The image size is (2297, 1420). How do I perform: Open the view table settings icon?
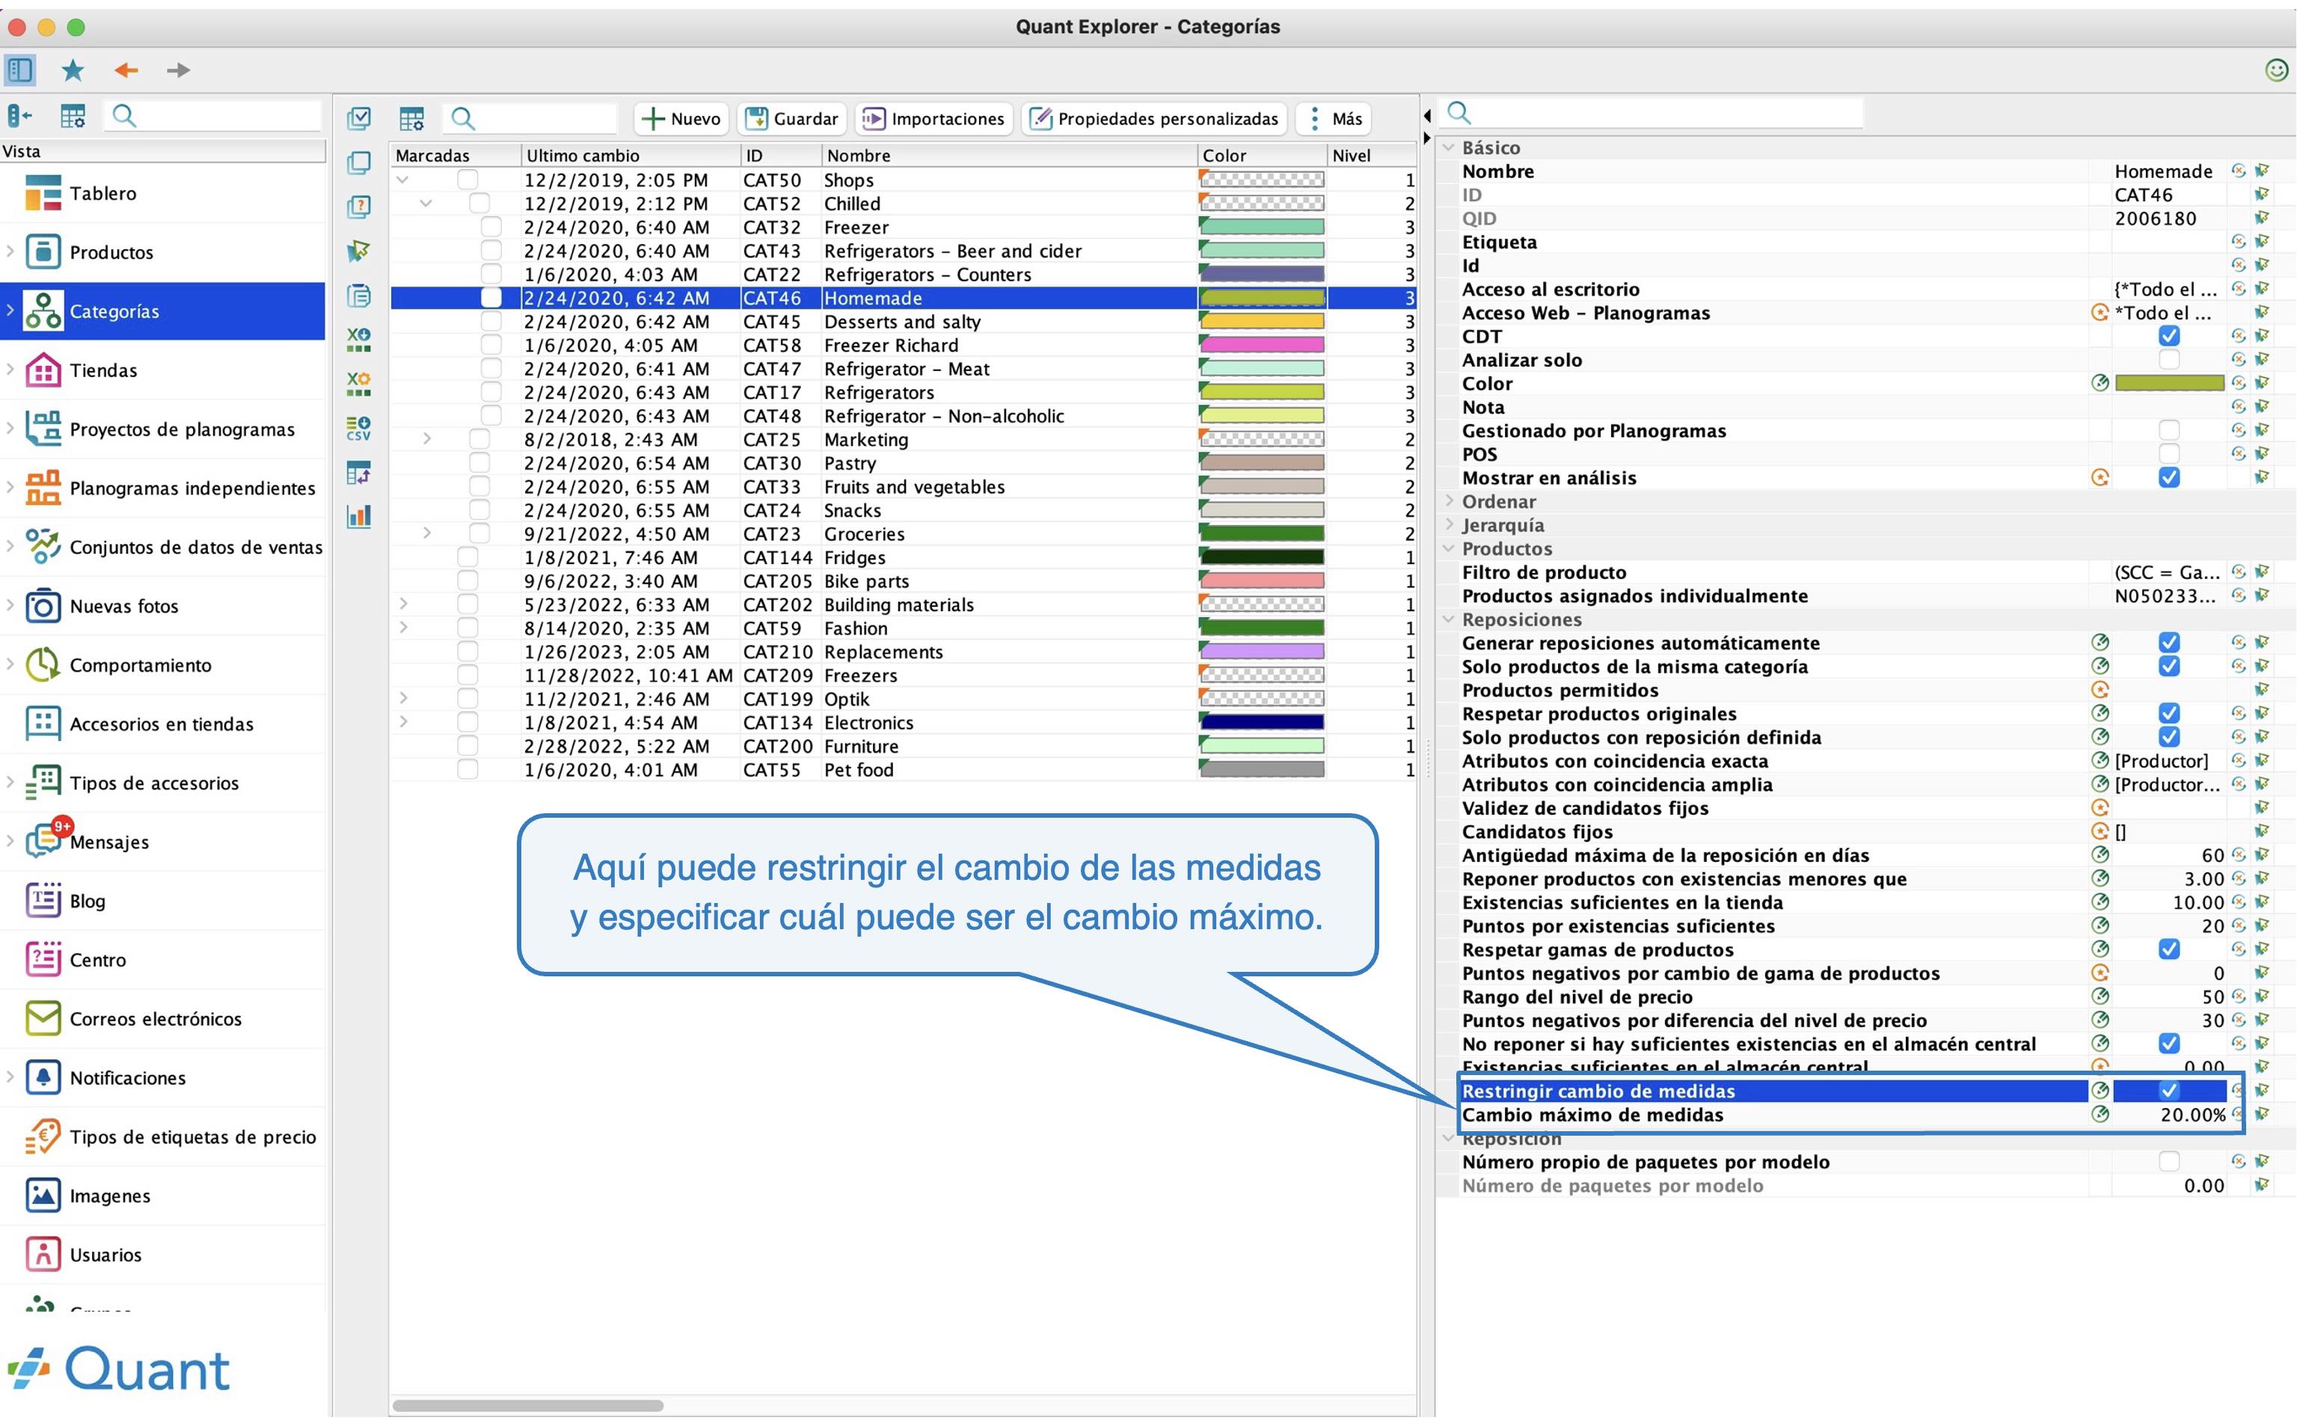point(73,117)
